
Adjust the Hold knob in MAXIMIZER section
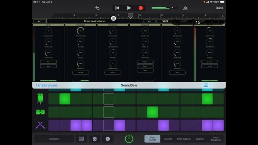click(81, 53)
